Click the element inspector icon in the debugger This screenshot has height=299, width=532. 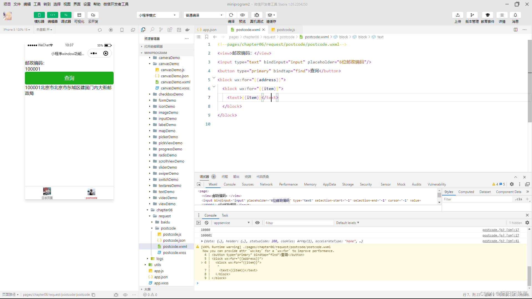(x=199, y=184)
